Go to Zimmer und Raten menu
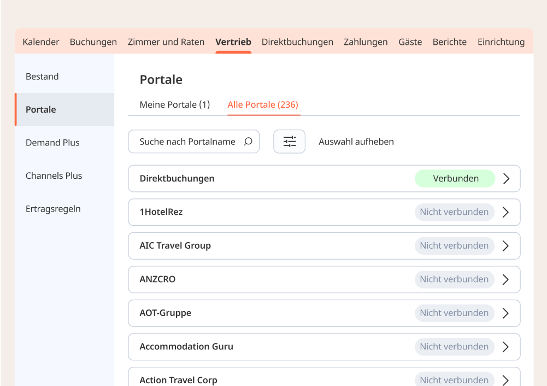The width and height of the screenshot is (547, 386). [166, 42]
